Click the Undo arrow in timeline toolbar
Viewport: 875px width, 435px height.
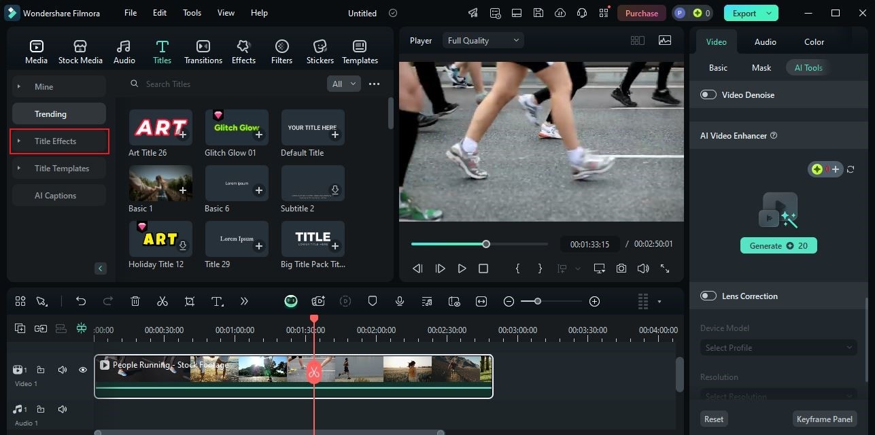(81, 301)
